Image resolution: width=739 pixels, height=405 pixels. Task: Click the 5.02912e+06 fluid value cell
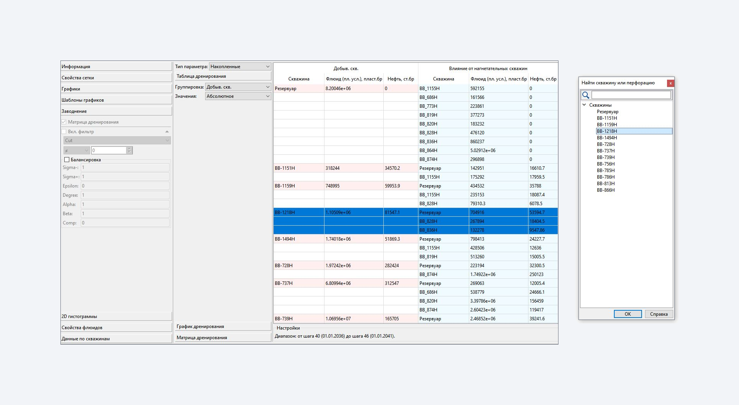point(498,151)
